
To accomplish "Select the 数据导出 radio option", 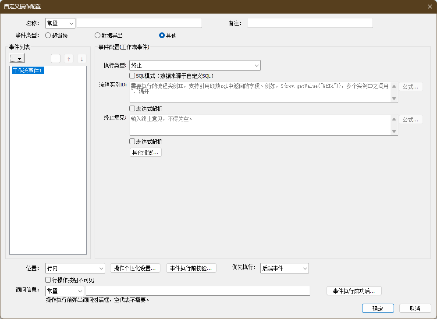I will click(x=98, y=35).
